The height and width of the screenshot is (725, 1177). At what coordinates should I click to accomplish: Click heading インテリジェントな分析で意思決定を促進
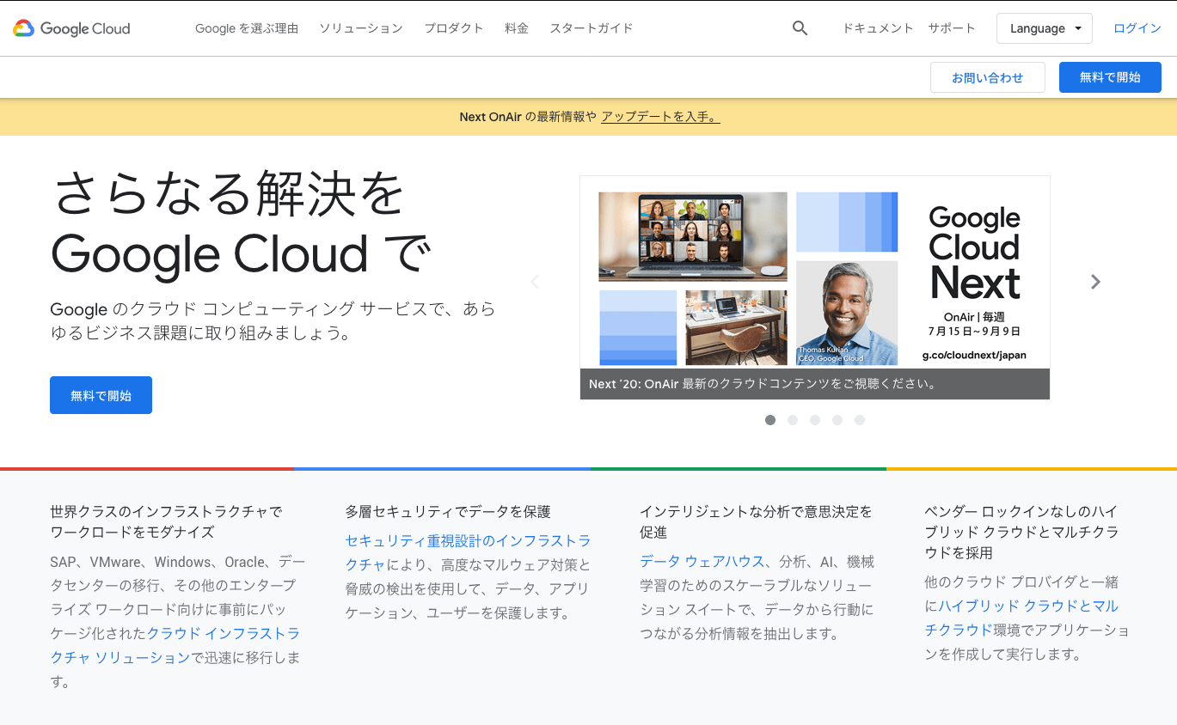756,522
